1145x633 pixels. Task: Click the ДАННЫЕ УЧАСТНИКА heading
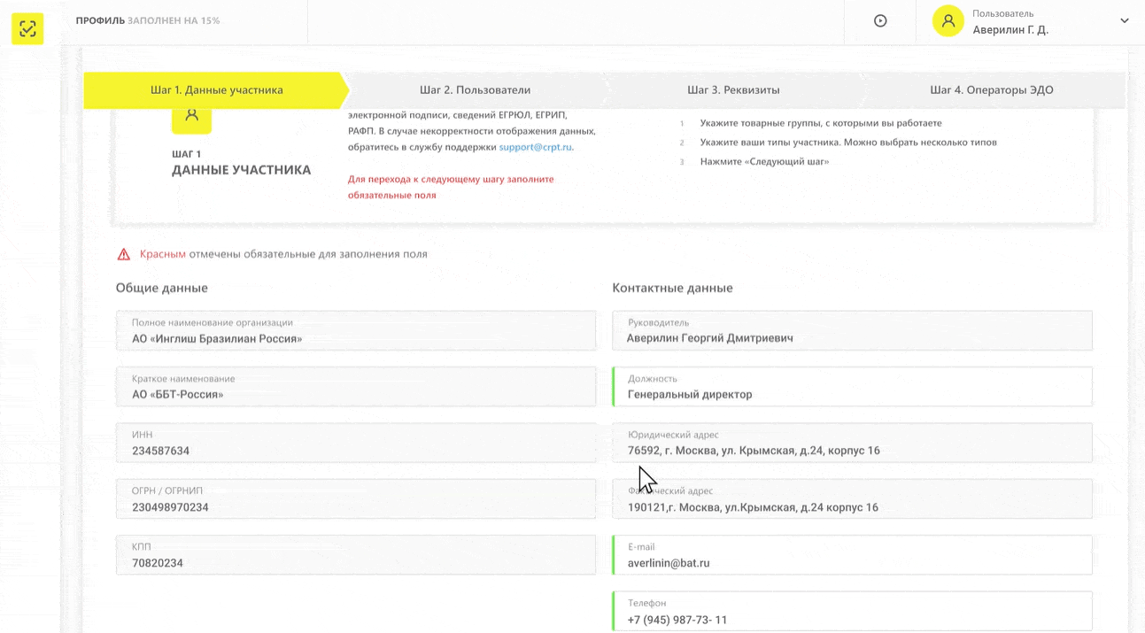pos(241,170)
